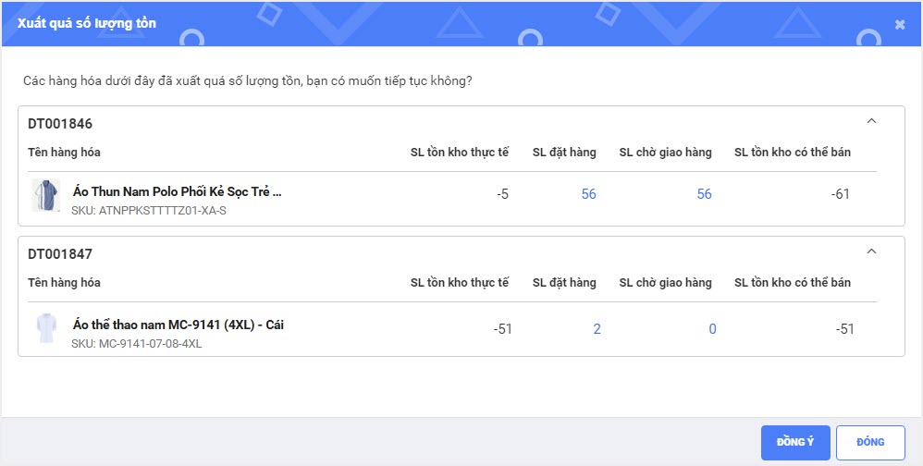This screenshot has width=923, height=466.
Task: Click SL đặt hàng value 56 for polo shirt
Action: [x=589, y=194]
